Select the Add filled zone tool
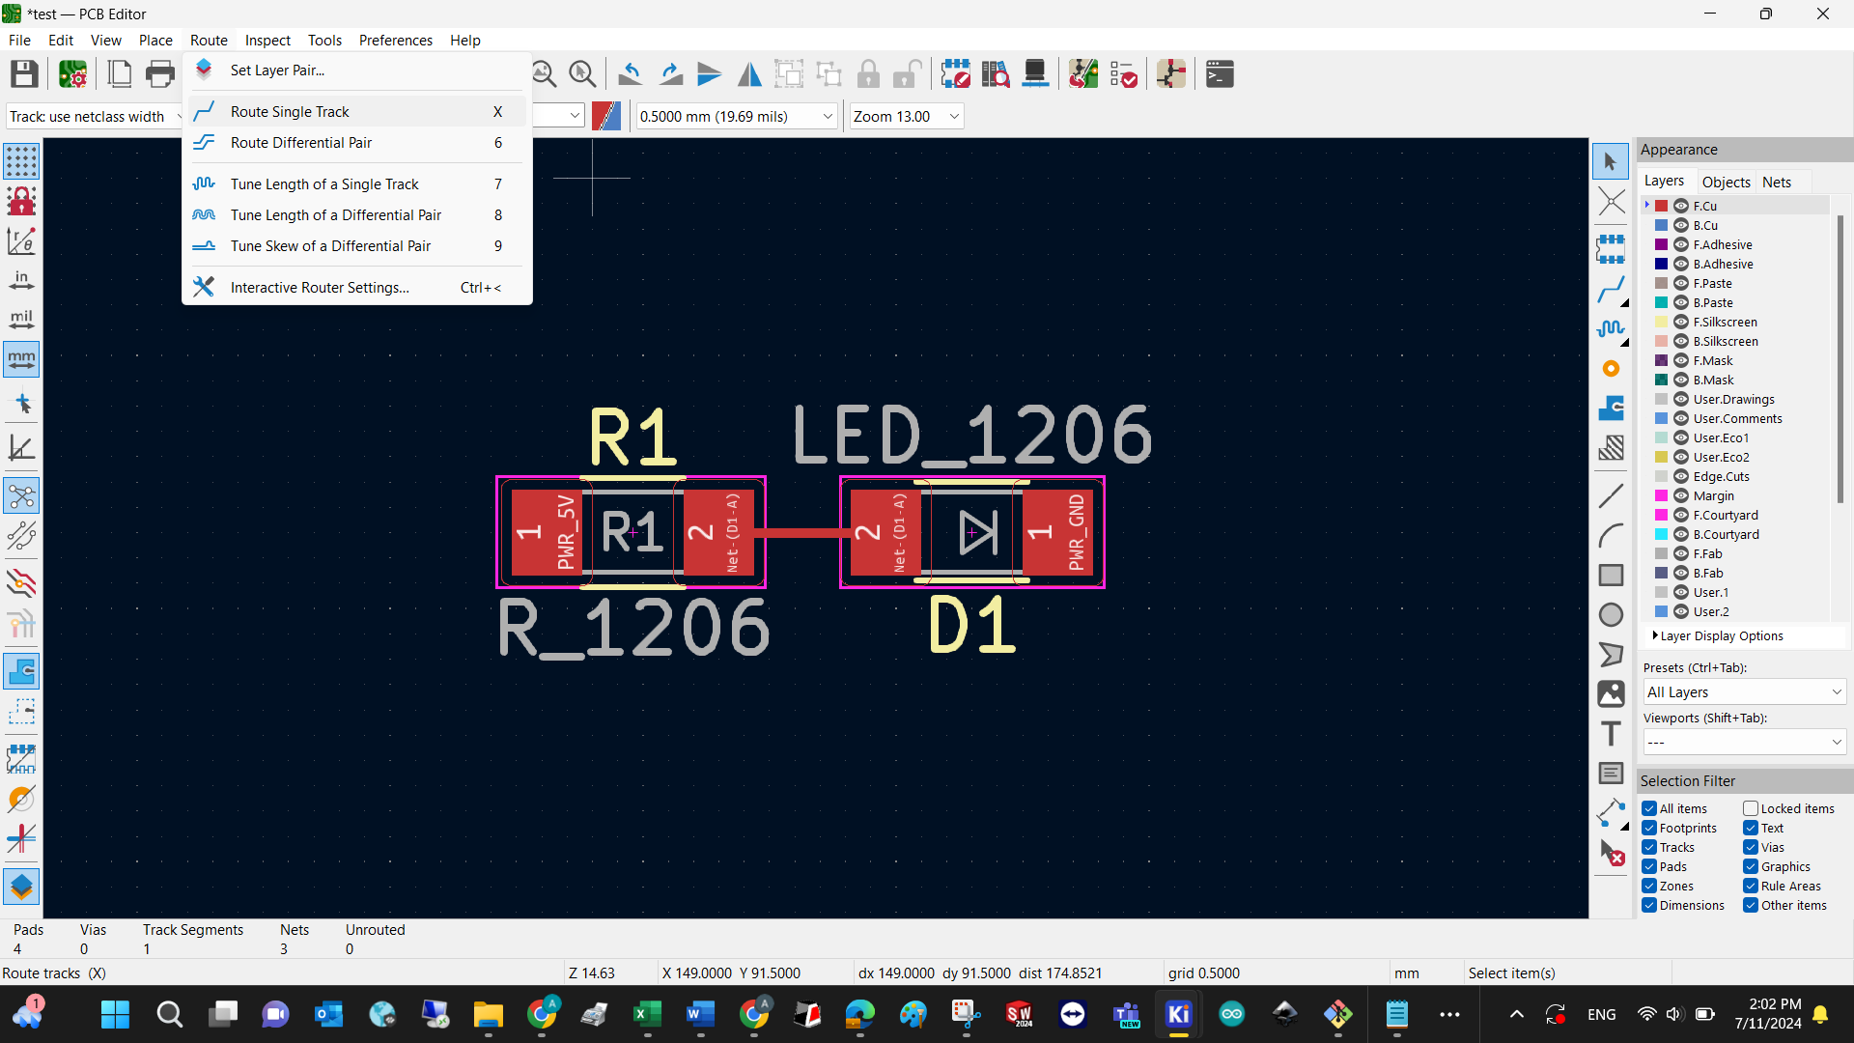 [1610, 409]
